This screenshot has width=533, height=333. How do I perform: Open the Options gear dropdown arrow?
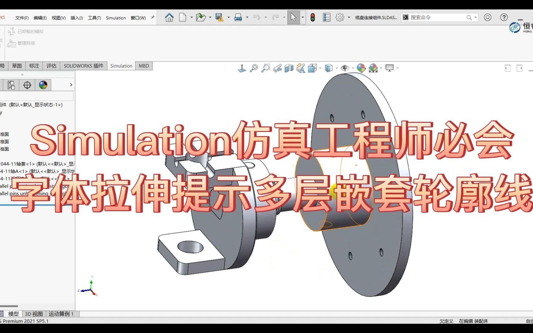coord(349,17)
